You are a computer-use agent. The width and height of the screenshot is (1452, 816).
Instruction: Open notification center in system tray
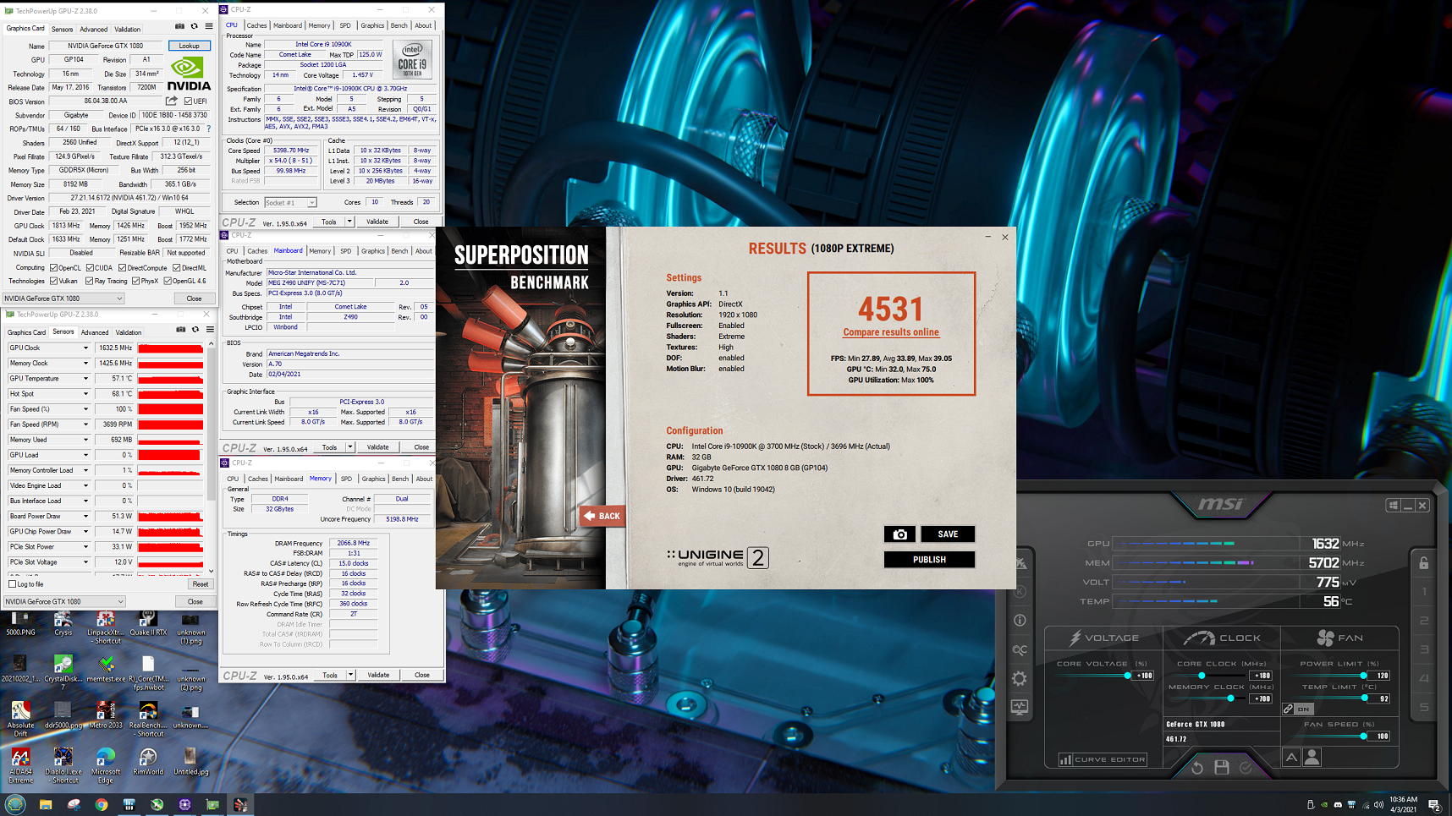click(x=1434, y=804)
